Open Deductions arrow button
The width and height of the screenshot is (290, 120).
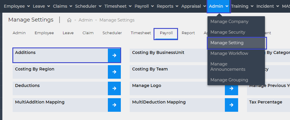(114, 88)
